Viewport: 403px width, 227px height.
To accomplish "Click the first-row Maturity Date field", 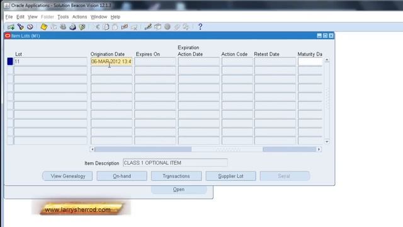I will 310,62.
